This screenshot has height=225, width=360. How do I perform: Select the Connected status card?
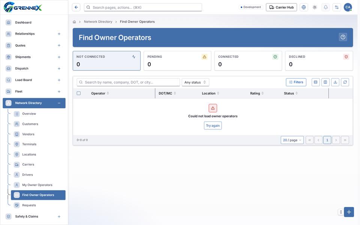pyautogui.click(x=248, y=61)
